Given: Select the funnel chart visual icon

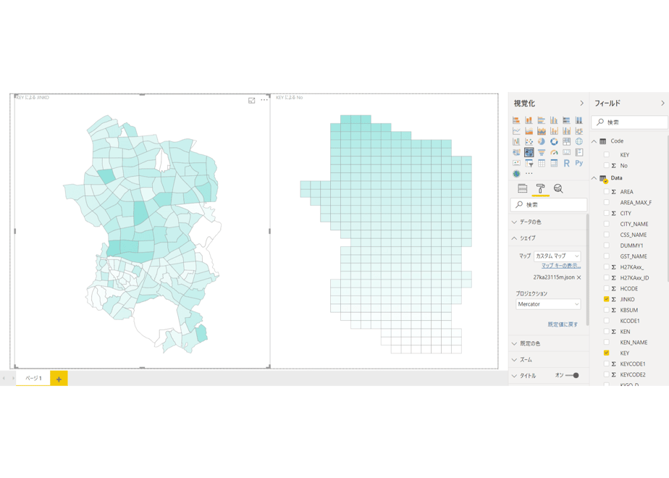Looking at the screenshot, I should point(542,152).
